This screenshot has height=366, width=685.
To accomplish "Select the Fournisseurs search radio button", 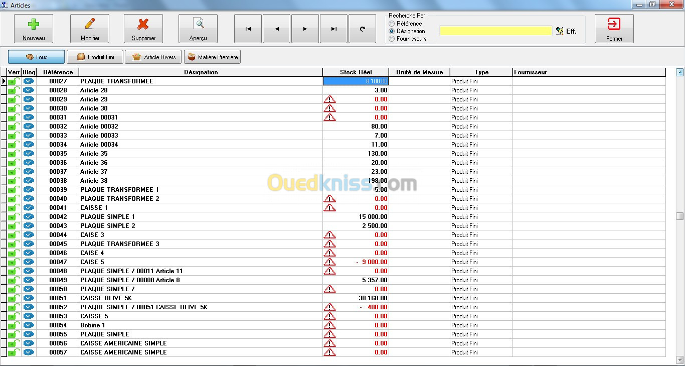I will click(x=392, y=39).
